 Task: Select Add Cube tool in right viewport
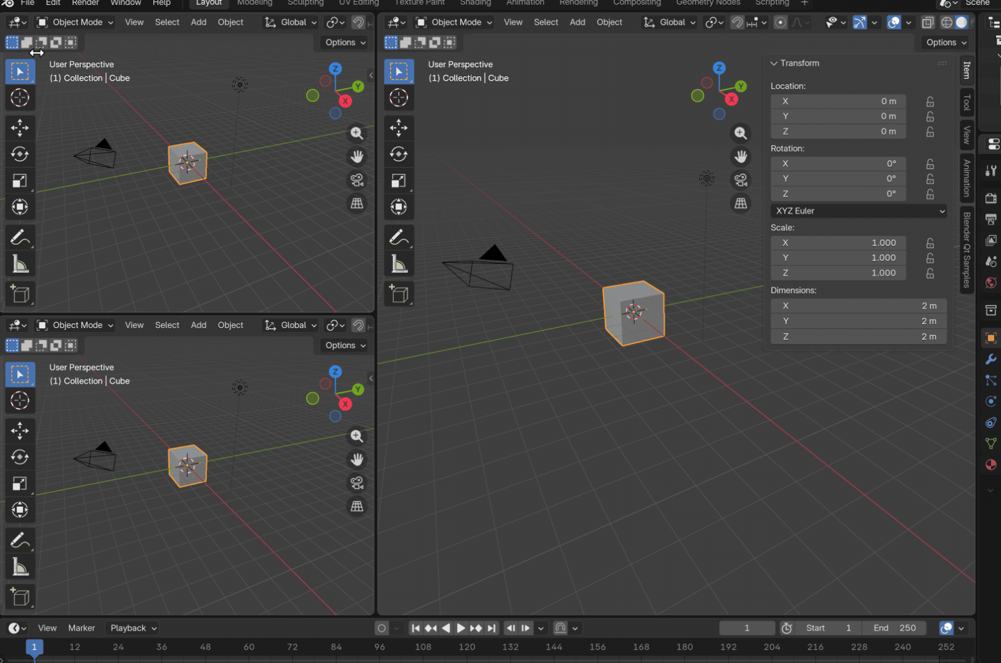point(399,294)
